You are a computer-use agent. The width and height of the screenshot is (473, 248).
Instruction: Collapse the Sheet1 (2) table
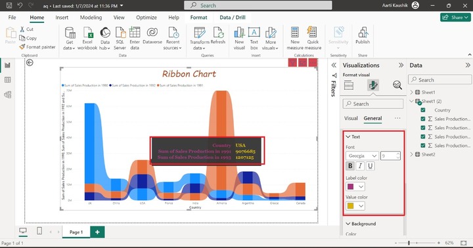click(412, 101)
